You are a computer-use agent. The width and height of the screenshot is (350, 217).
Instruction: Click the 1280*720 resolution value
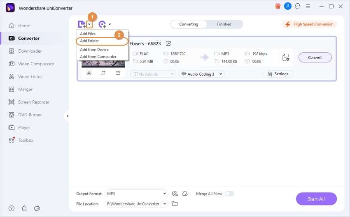tap(178, 54)
